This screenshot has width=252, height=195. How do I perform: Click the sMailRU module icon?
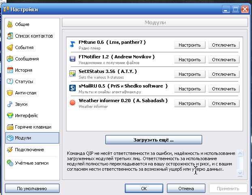73,88
